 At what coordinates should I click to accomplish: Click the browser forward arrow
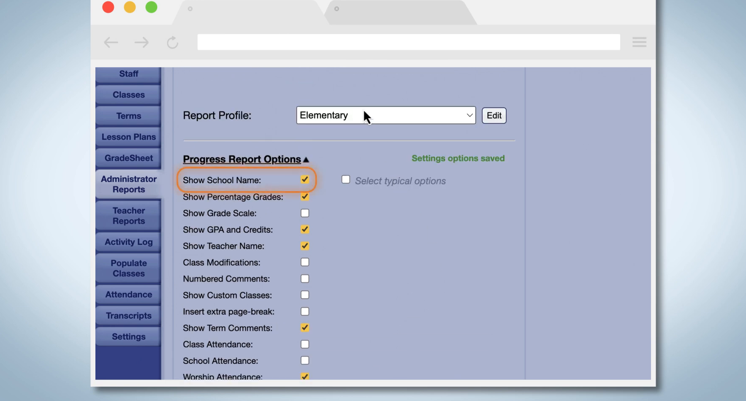tap(141, 42)
